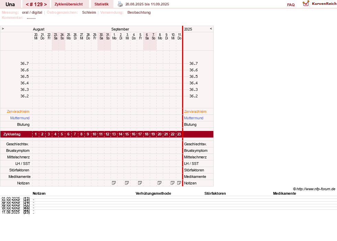The height and width of the screenshot is (241, 337).
Task: Open the Zyklenübersicht tab
Action: pos(69,4)
